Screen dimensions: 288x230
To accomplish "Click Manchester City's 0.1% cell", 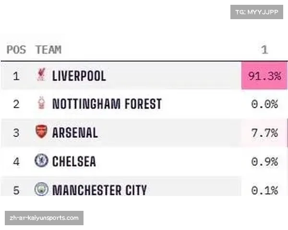I will 264,190.
